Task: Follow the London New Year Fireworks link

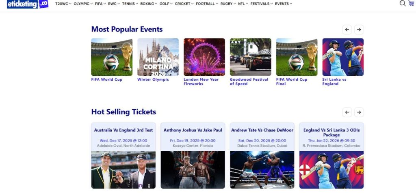Action: pyautogui.click(x=201, y=81)
